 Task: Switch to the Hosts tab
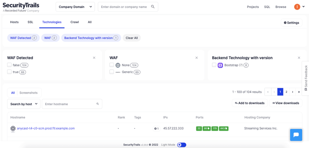[14, 22]
